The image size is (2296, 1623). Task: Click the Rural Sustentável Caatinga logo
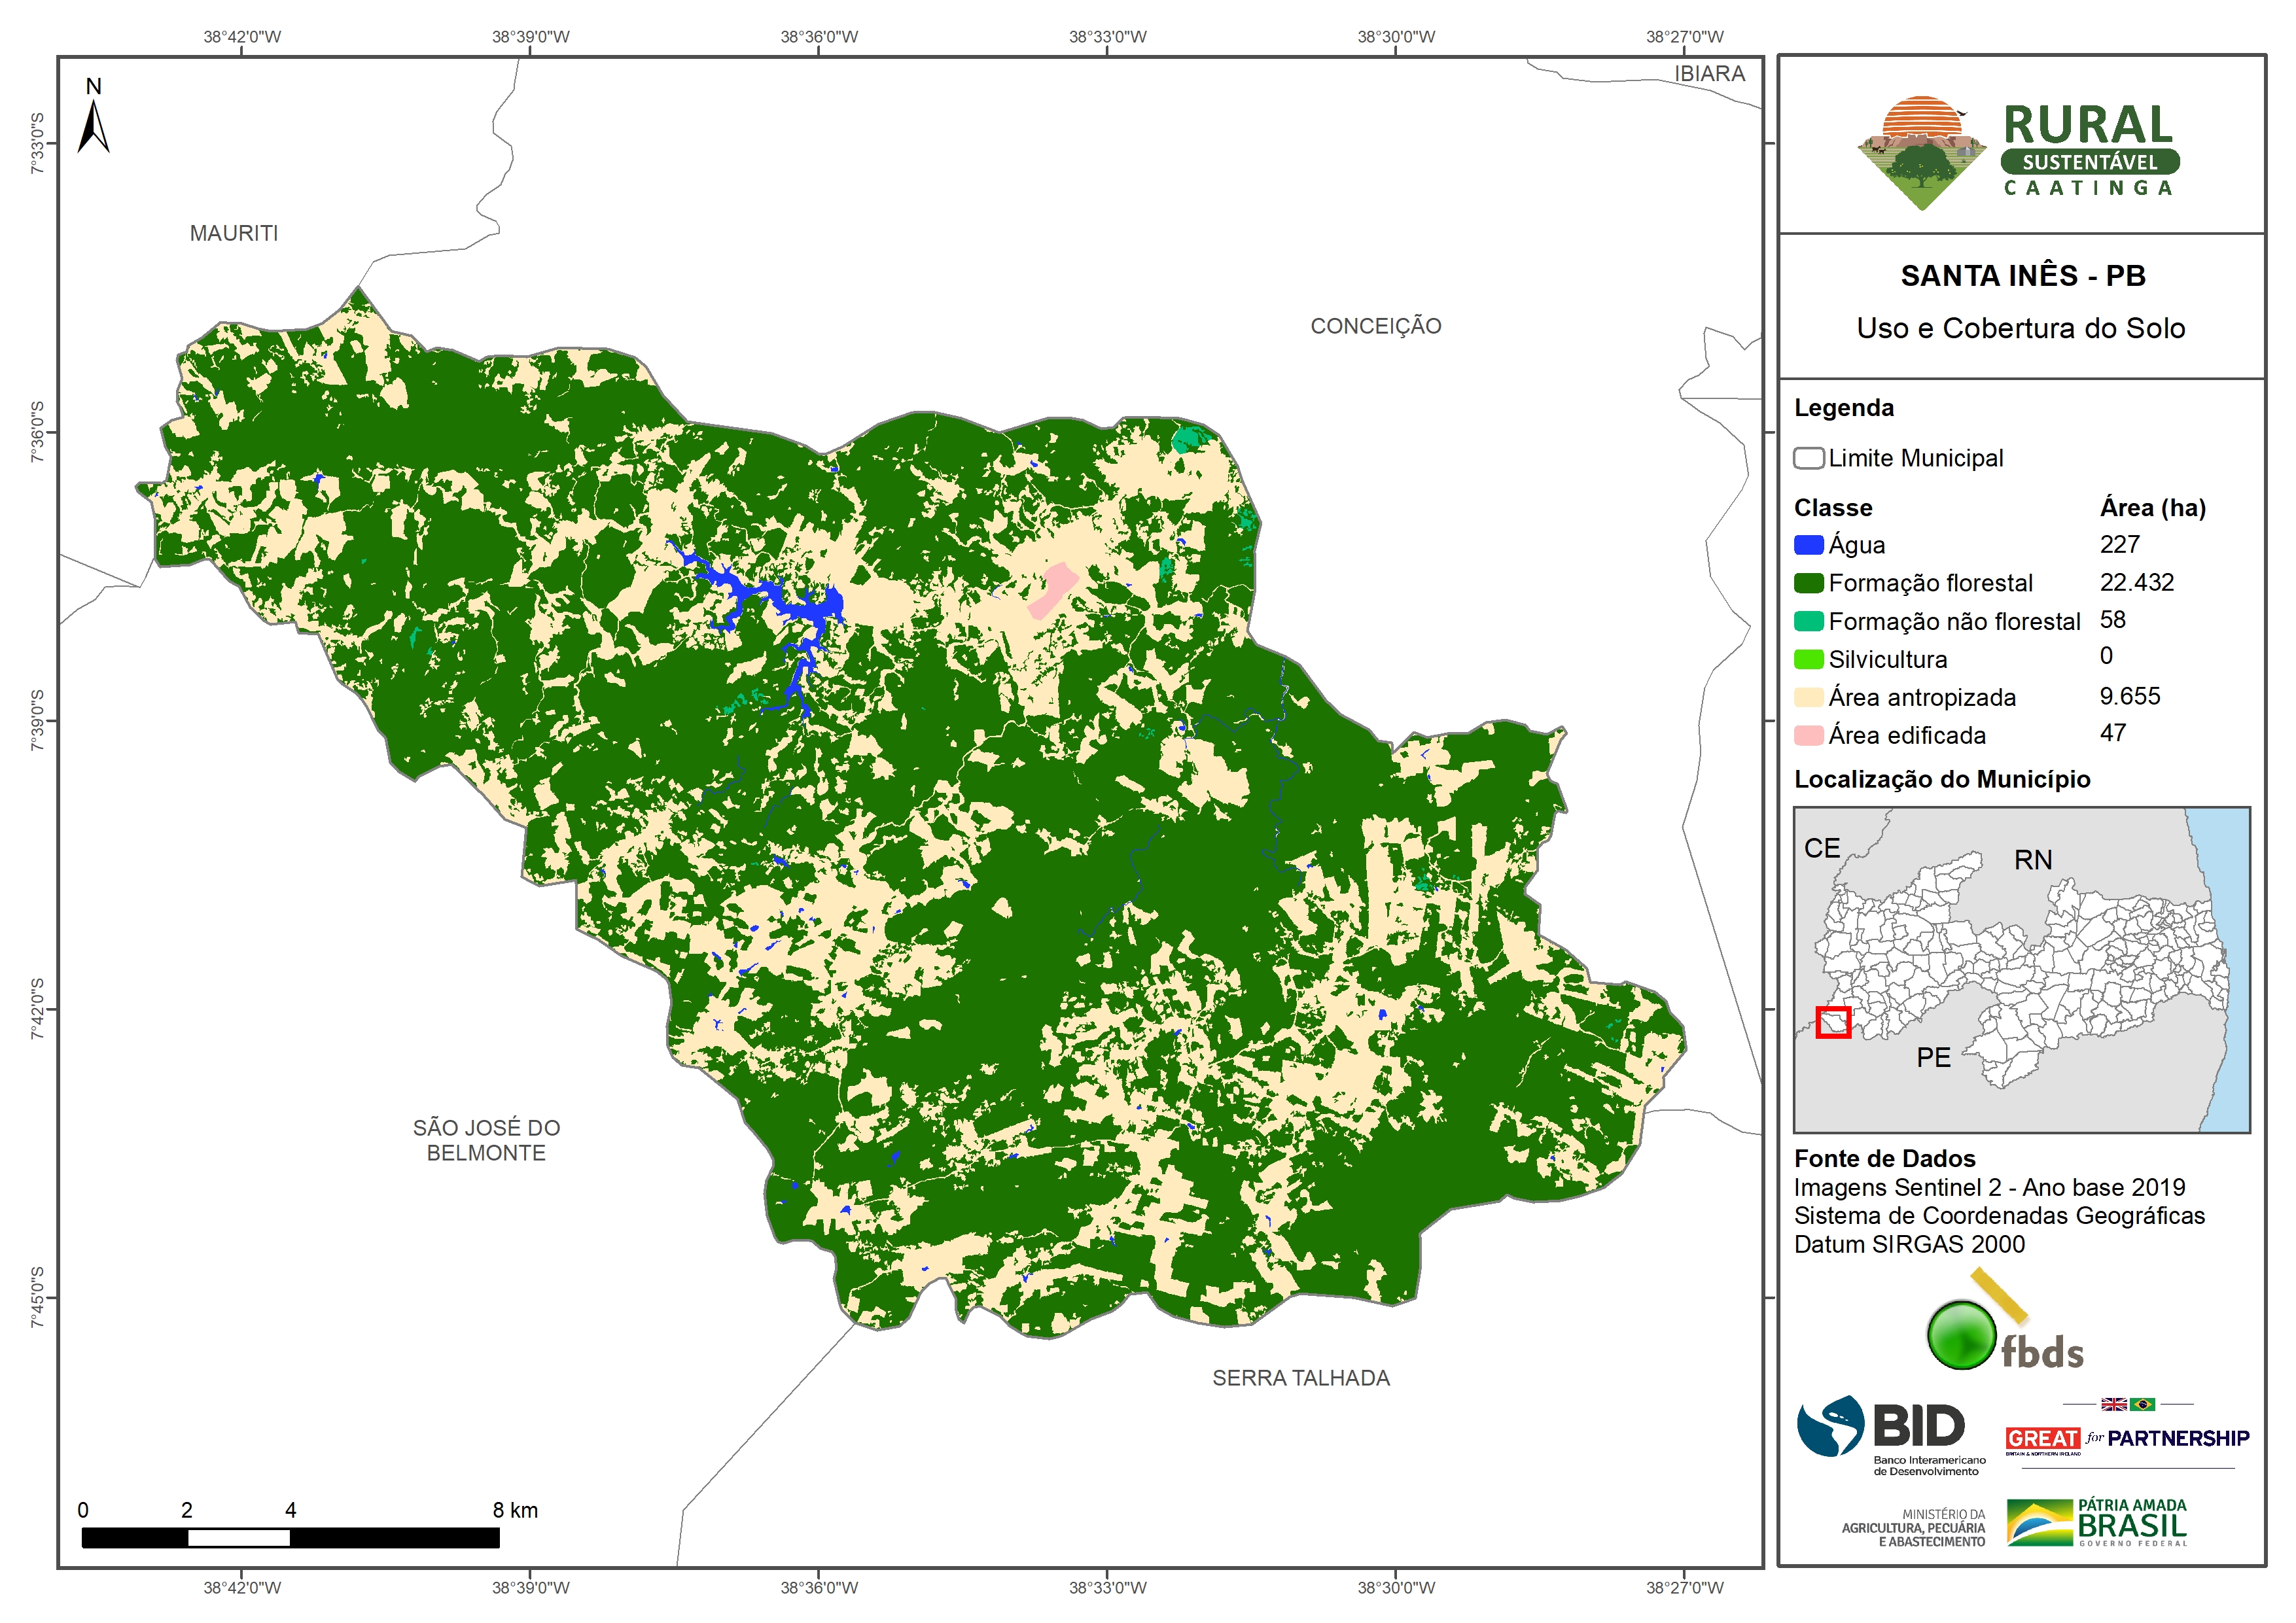tap(2019, 152)
